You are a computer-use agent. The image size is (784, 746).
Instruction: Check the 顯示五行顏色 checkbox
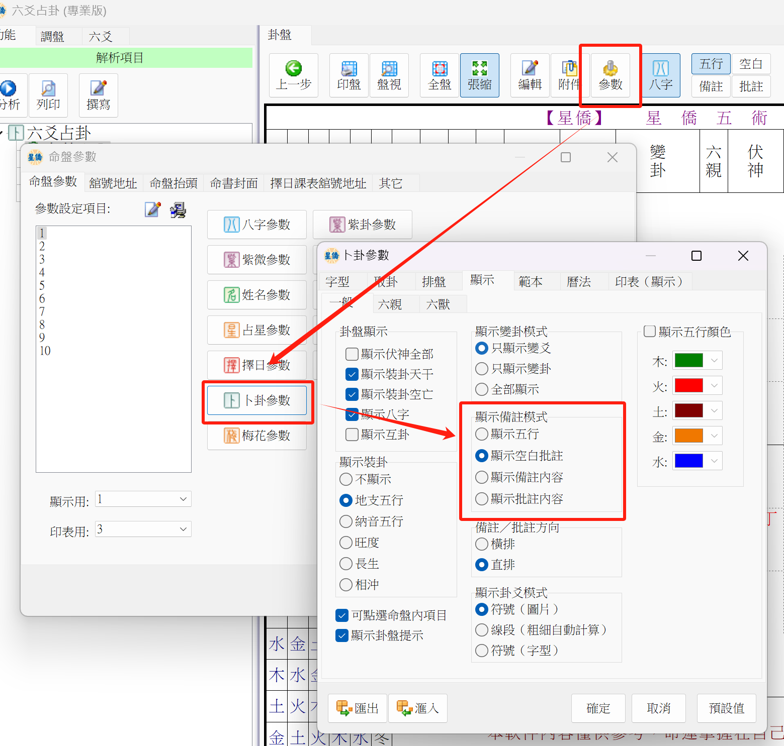click(x=650, y=332)
